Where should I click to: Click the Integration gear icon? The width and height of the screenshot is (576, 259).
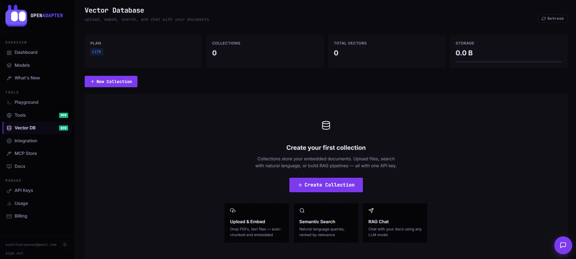9,141
